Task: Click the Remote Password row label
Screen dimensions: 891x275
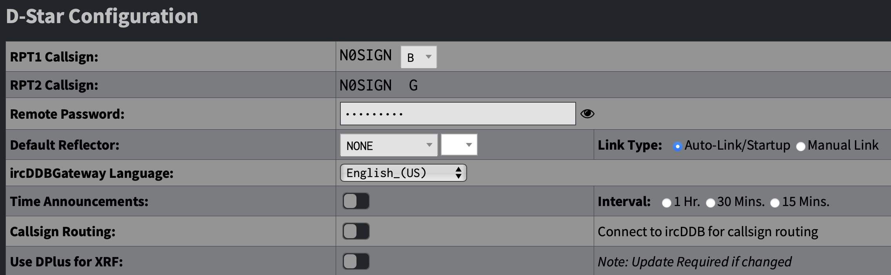Action: pos(67,114)
